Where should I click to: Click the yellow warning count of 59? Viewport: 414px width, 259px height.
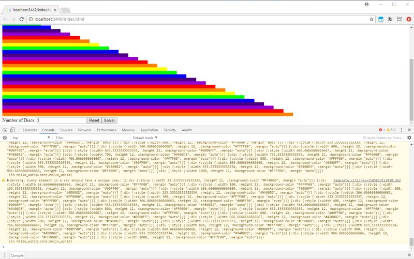click(391, 130)
